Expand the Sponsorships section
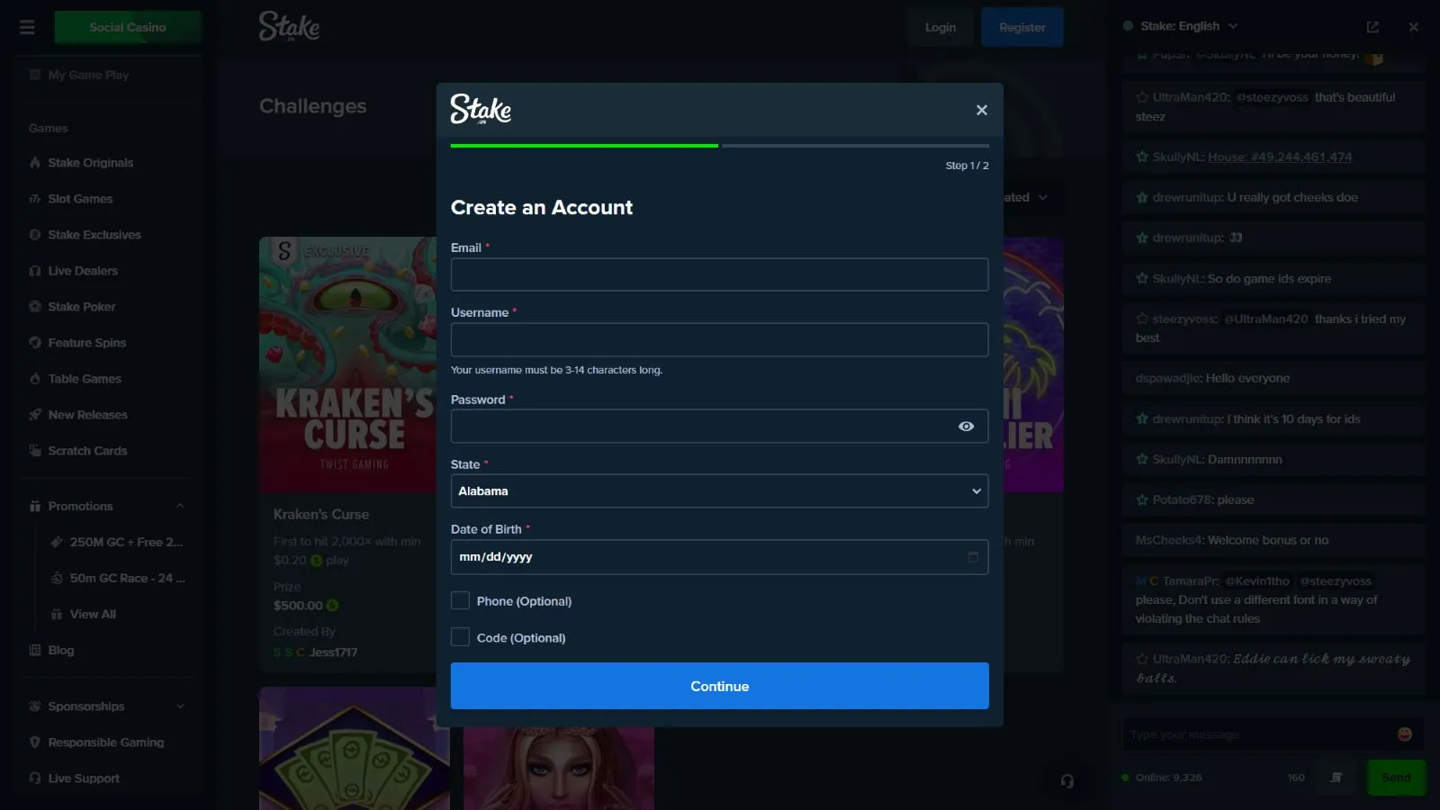Viewport: 1440px width, 810px height. point(180,706)
